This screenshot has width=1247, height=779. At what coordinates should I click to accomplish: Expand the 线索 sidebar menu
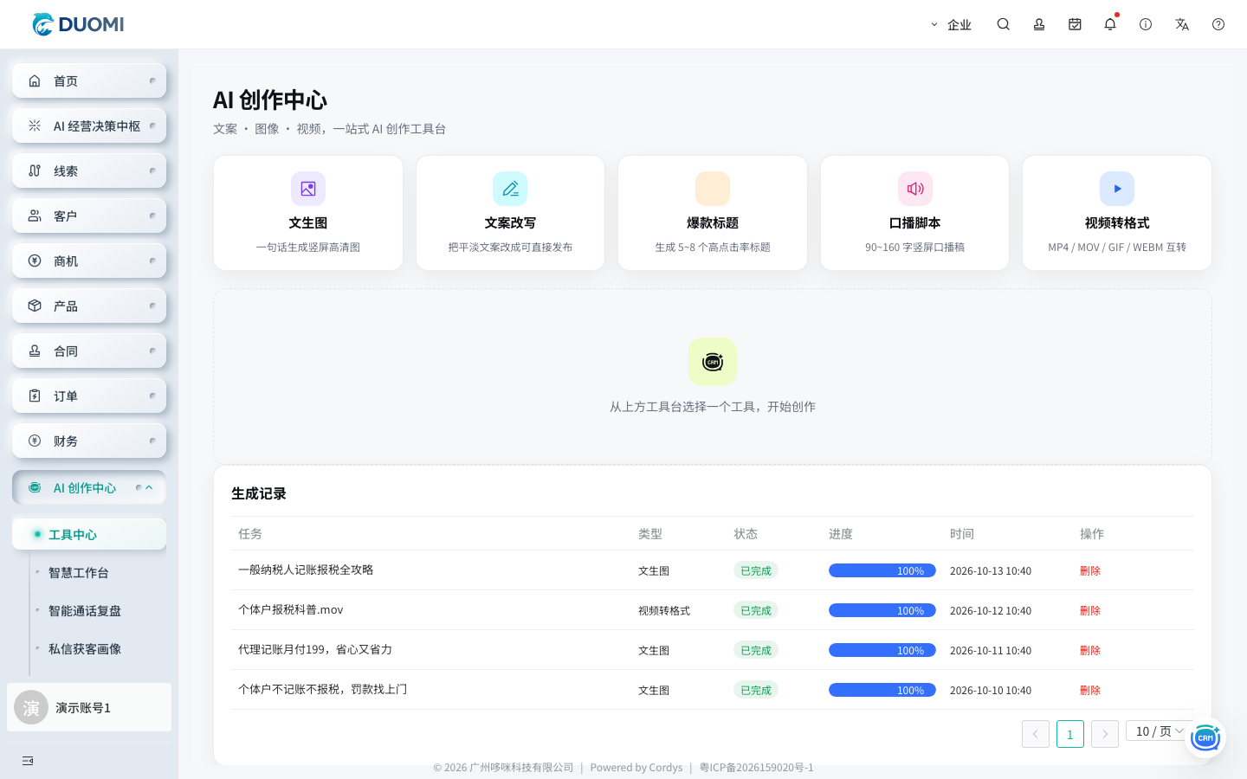[89, 171]
